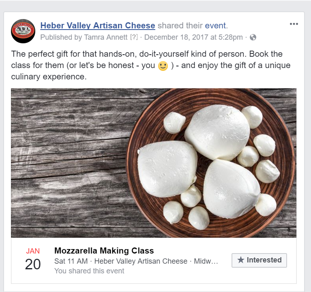311x292 pixels.
Task: Click the smiley face emoji in post
Action: pyautogui.click(x=163, y=66)
